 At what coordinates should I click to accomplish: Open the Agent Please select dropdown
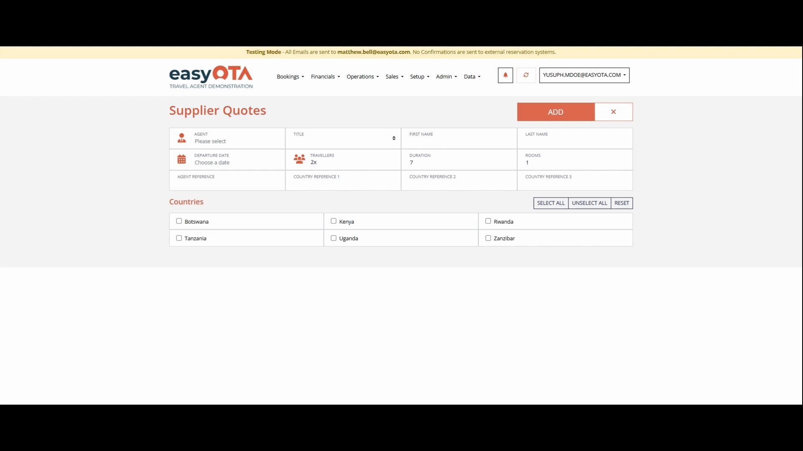coord(227,138)
